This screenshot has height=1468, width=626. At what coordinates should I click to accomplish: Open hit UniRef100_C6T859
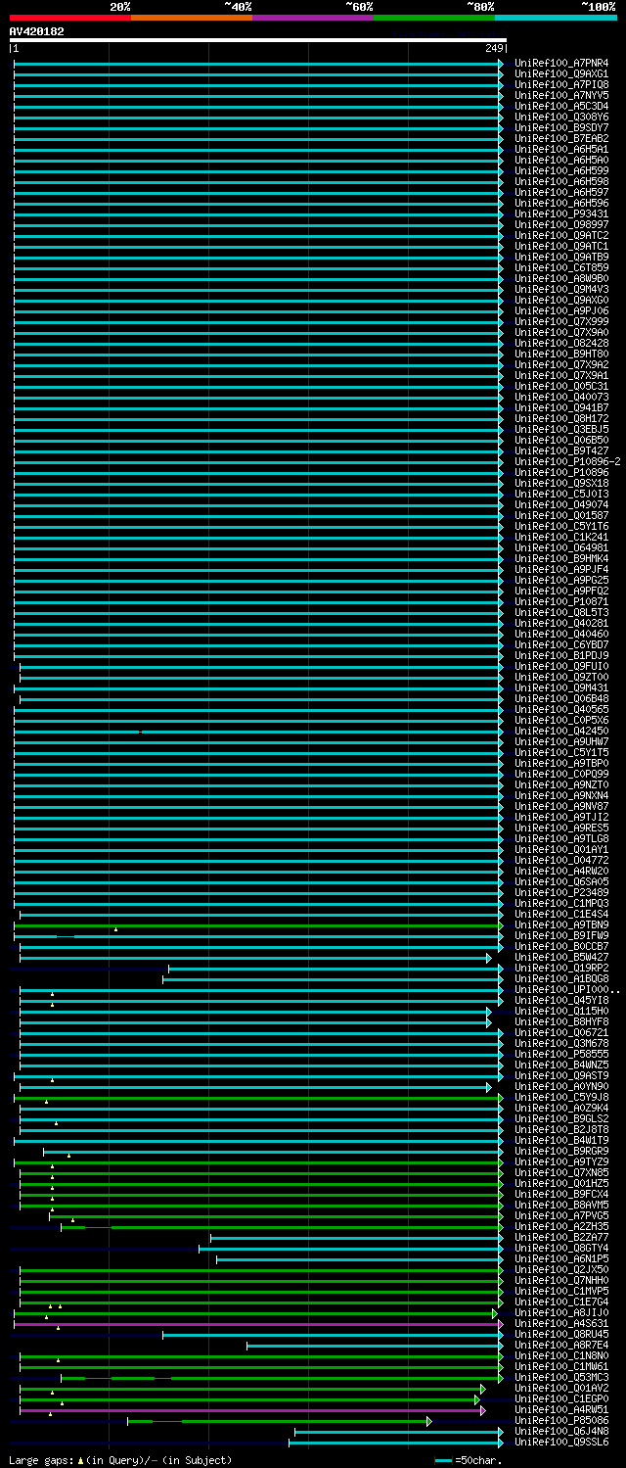[561, 267]
